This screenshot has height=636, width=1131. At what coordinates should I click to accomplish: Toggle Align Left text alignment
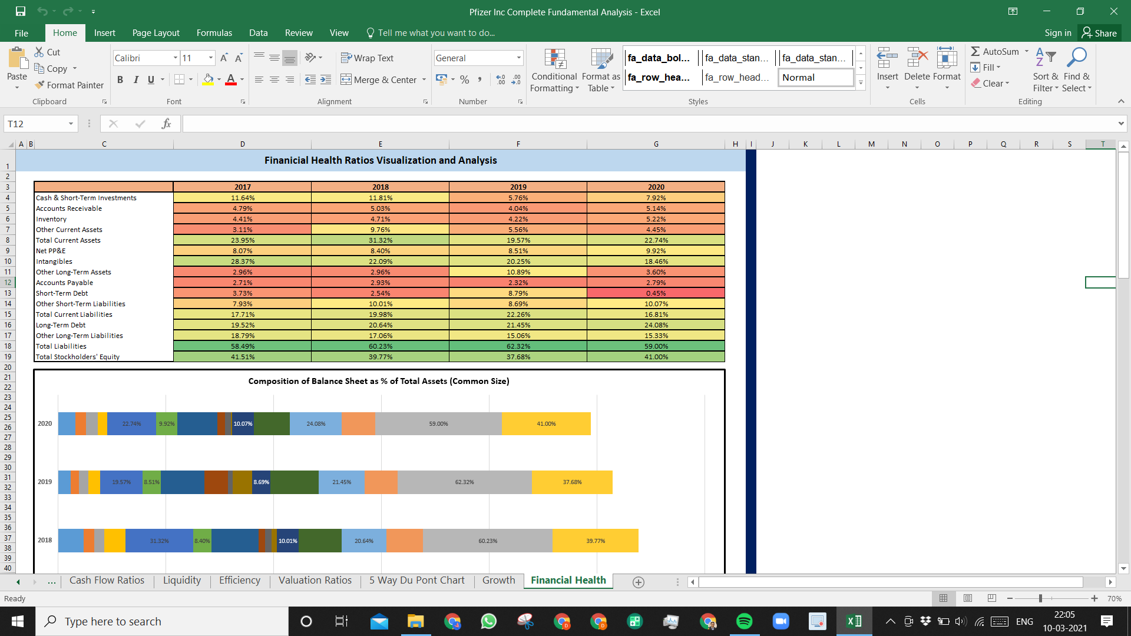pos(259,79)
